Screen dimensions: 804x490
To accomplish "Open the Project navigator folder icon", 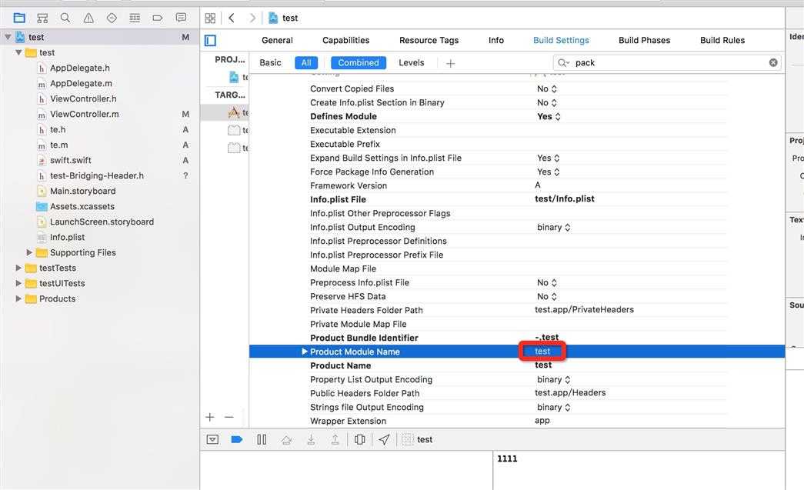I will (19, 18).
